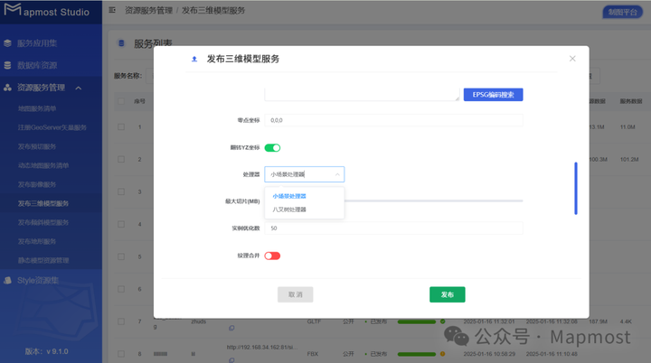Check the row 4 checkbox in background table
Image resolution: width=651 pixels, height=363 pixels.
pos(121,224)
